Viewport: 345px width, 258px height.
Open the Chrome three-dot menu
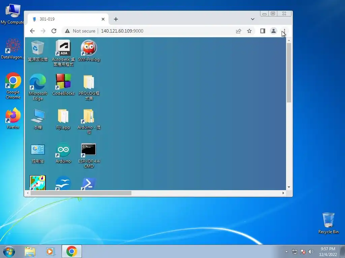click(284, 31)
